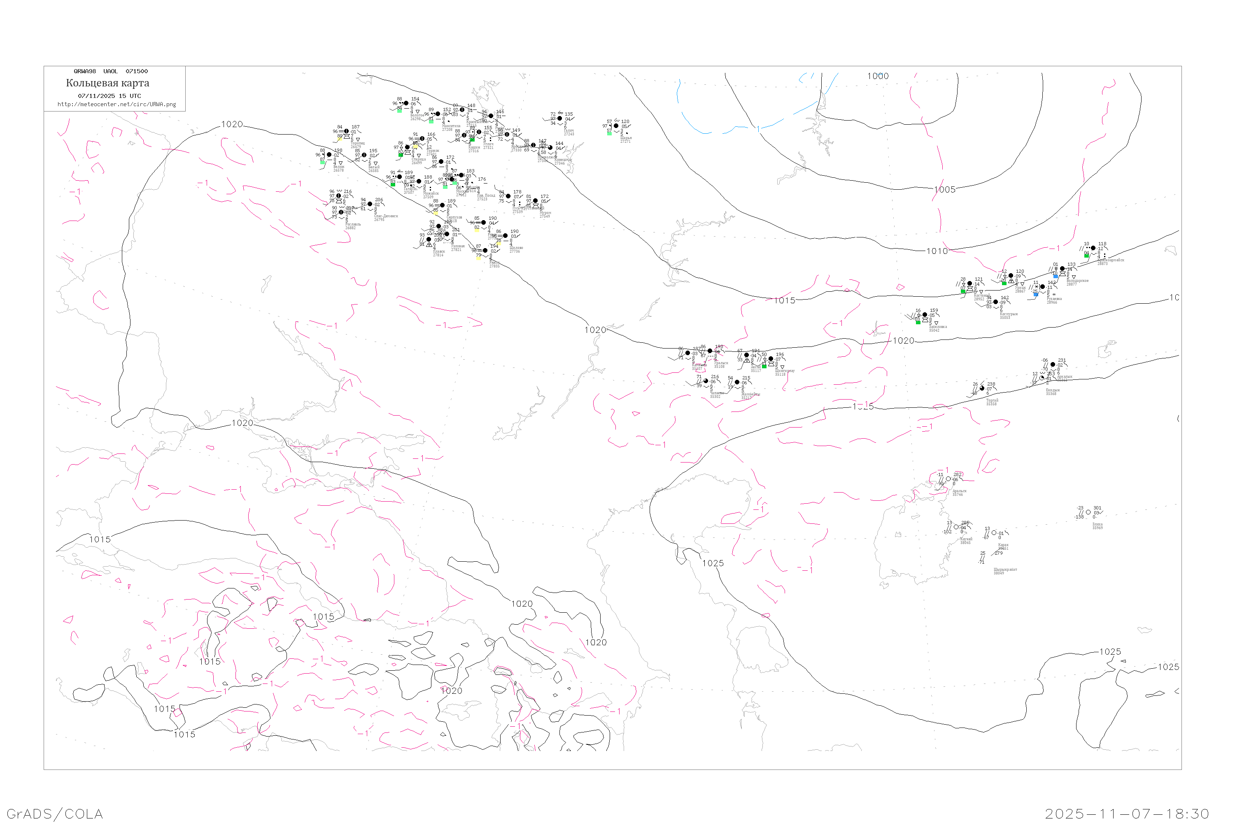Click the Торопец station cloud-cover symbol

coord(346,131)
